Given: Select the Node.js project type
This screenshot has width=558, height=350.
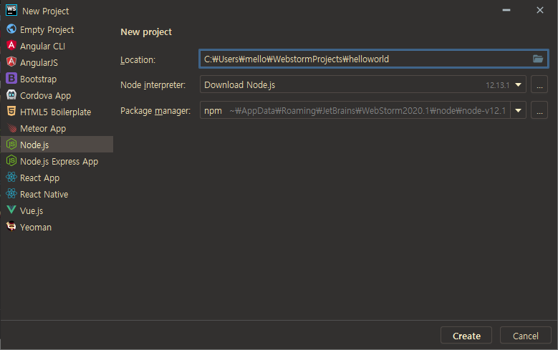Looking at the screenshot, I should [x=57, y=145].
